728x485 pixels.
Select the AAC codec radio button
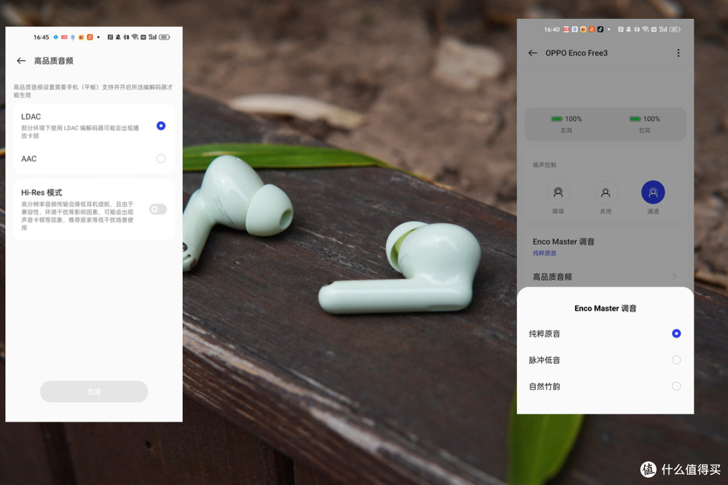(160, 159)
